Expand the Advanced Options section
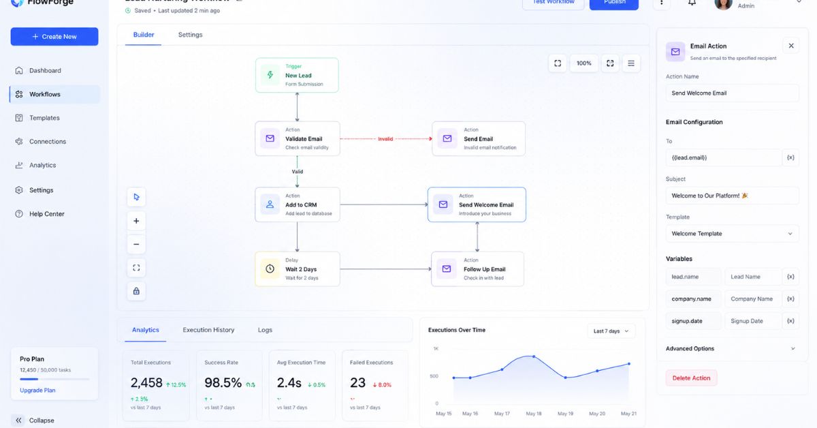Screen dimensions: 817x428 tap(731, 348)
